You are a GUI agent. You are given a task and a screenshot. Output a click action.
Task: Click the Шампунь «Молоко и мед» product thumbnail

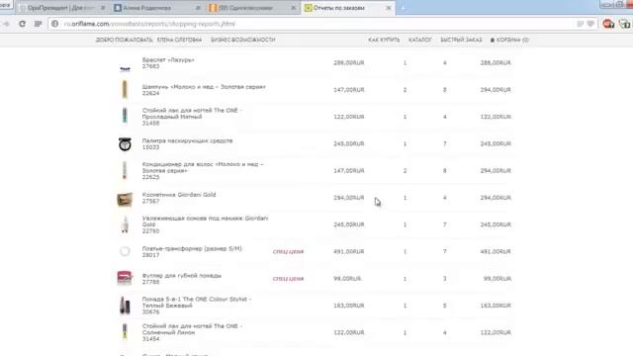point(125,90)
